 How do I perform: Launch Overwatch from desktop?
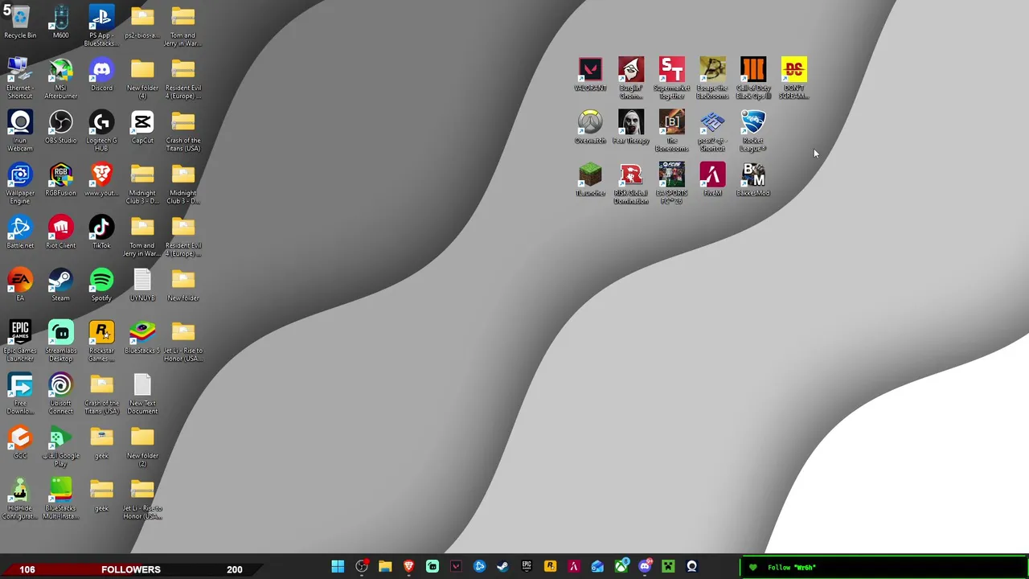click(590, 127)
